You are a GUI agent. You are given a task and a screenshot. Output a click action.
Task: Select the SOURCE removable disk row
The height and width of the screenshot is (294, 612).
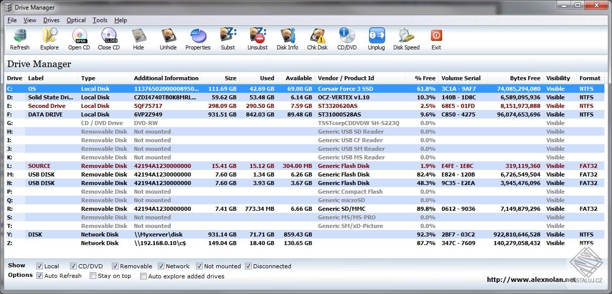(151, 165)
